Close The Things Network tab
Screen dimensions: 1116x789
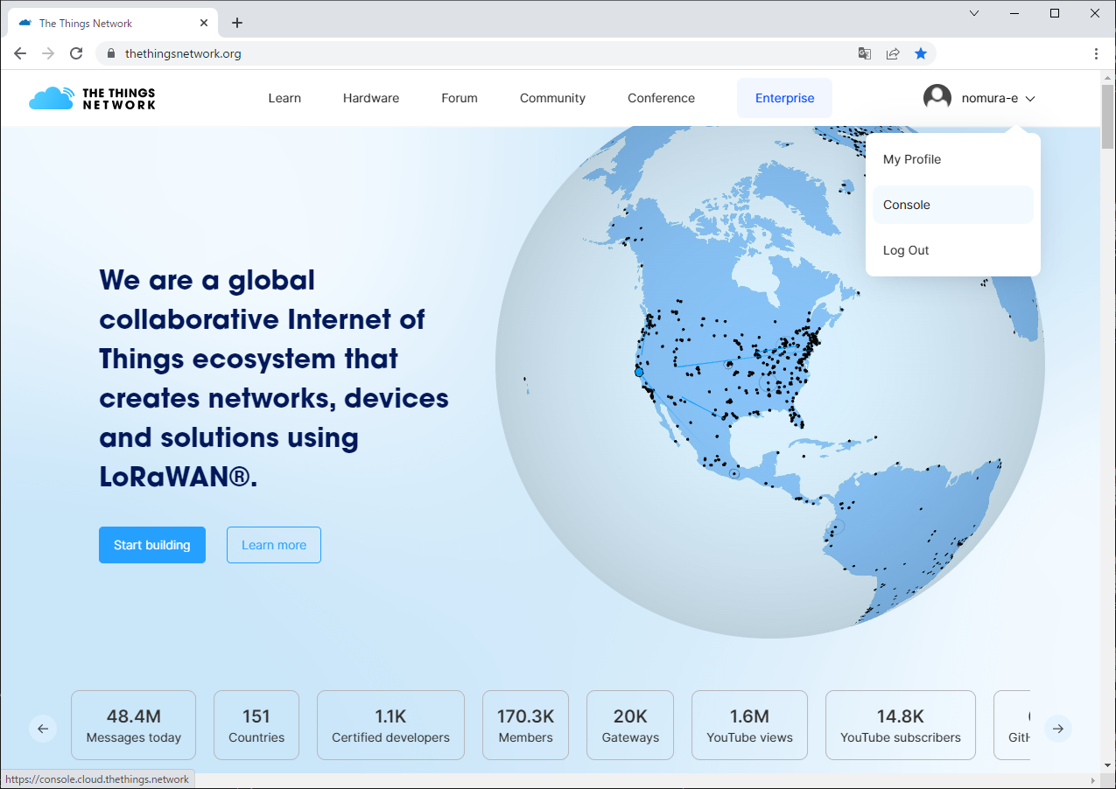tap(204, 23)
